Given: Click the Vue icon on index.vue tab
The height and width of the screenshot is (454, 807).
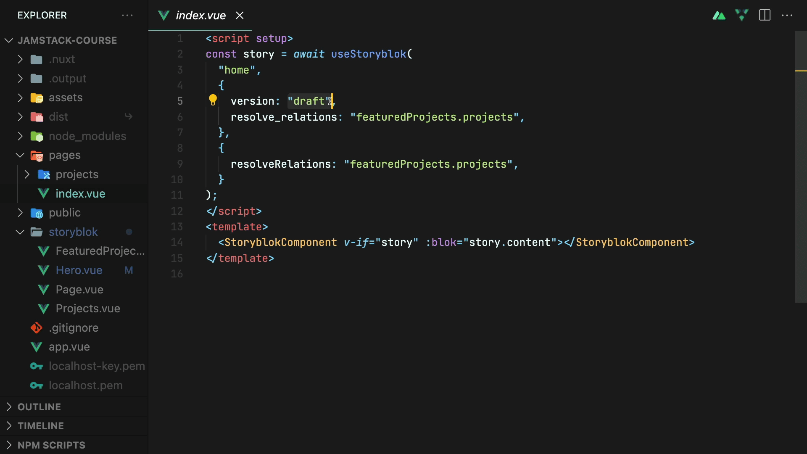Looking at the screenshot, I should coord(164,16).
